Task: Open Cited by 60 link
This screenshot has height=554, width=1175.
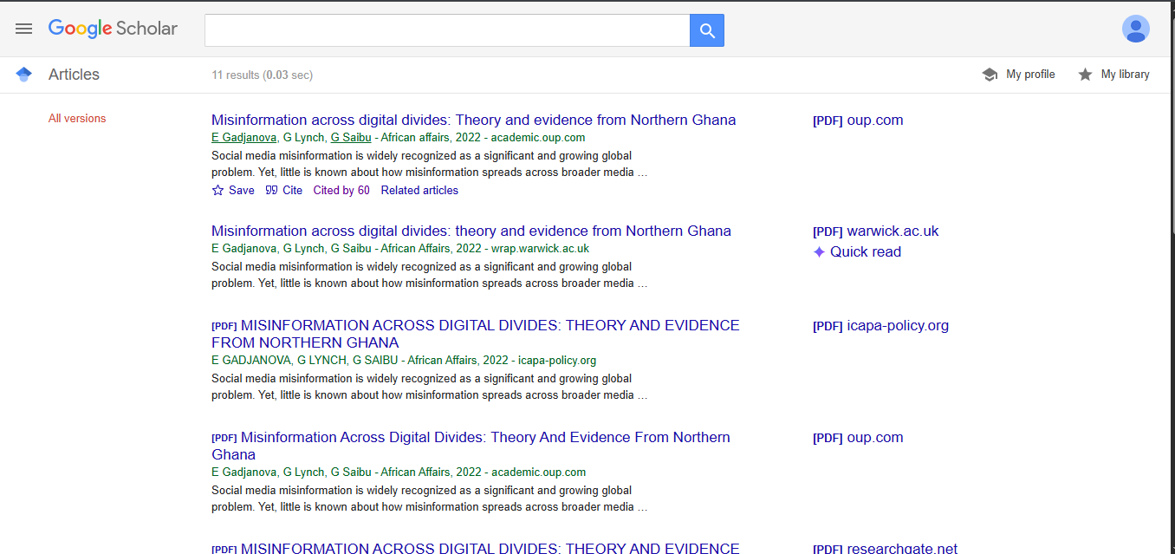Action: coord(341,190)
